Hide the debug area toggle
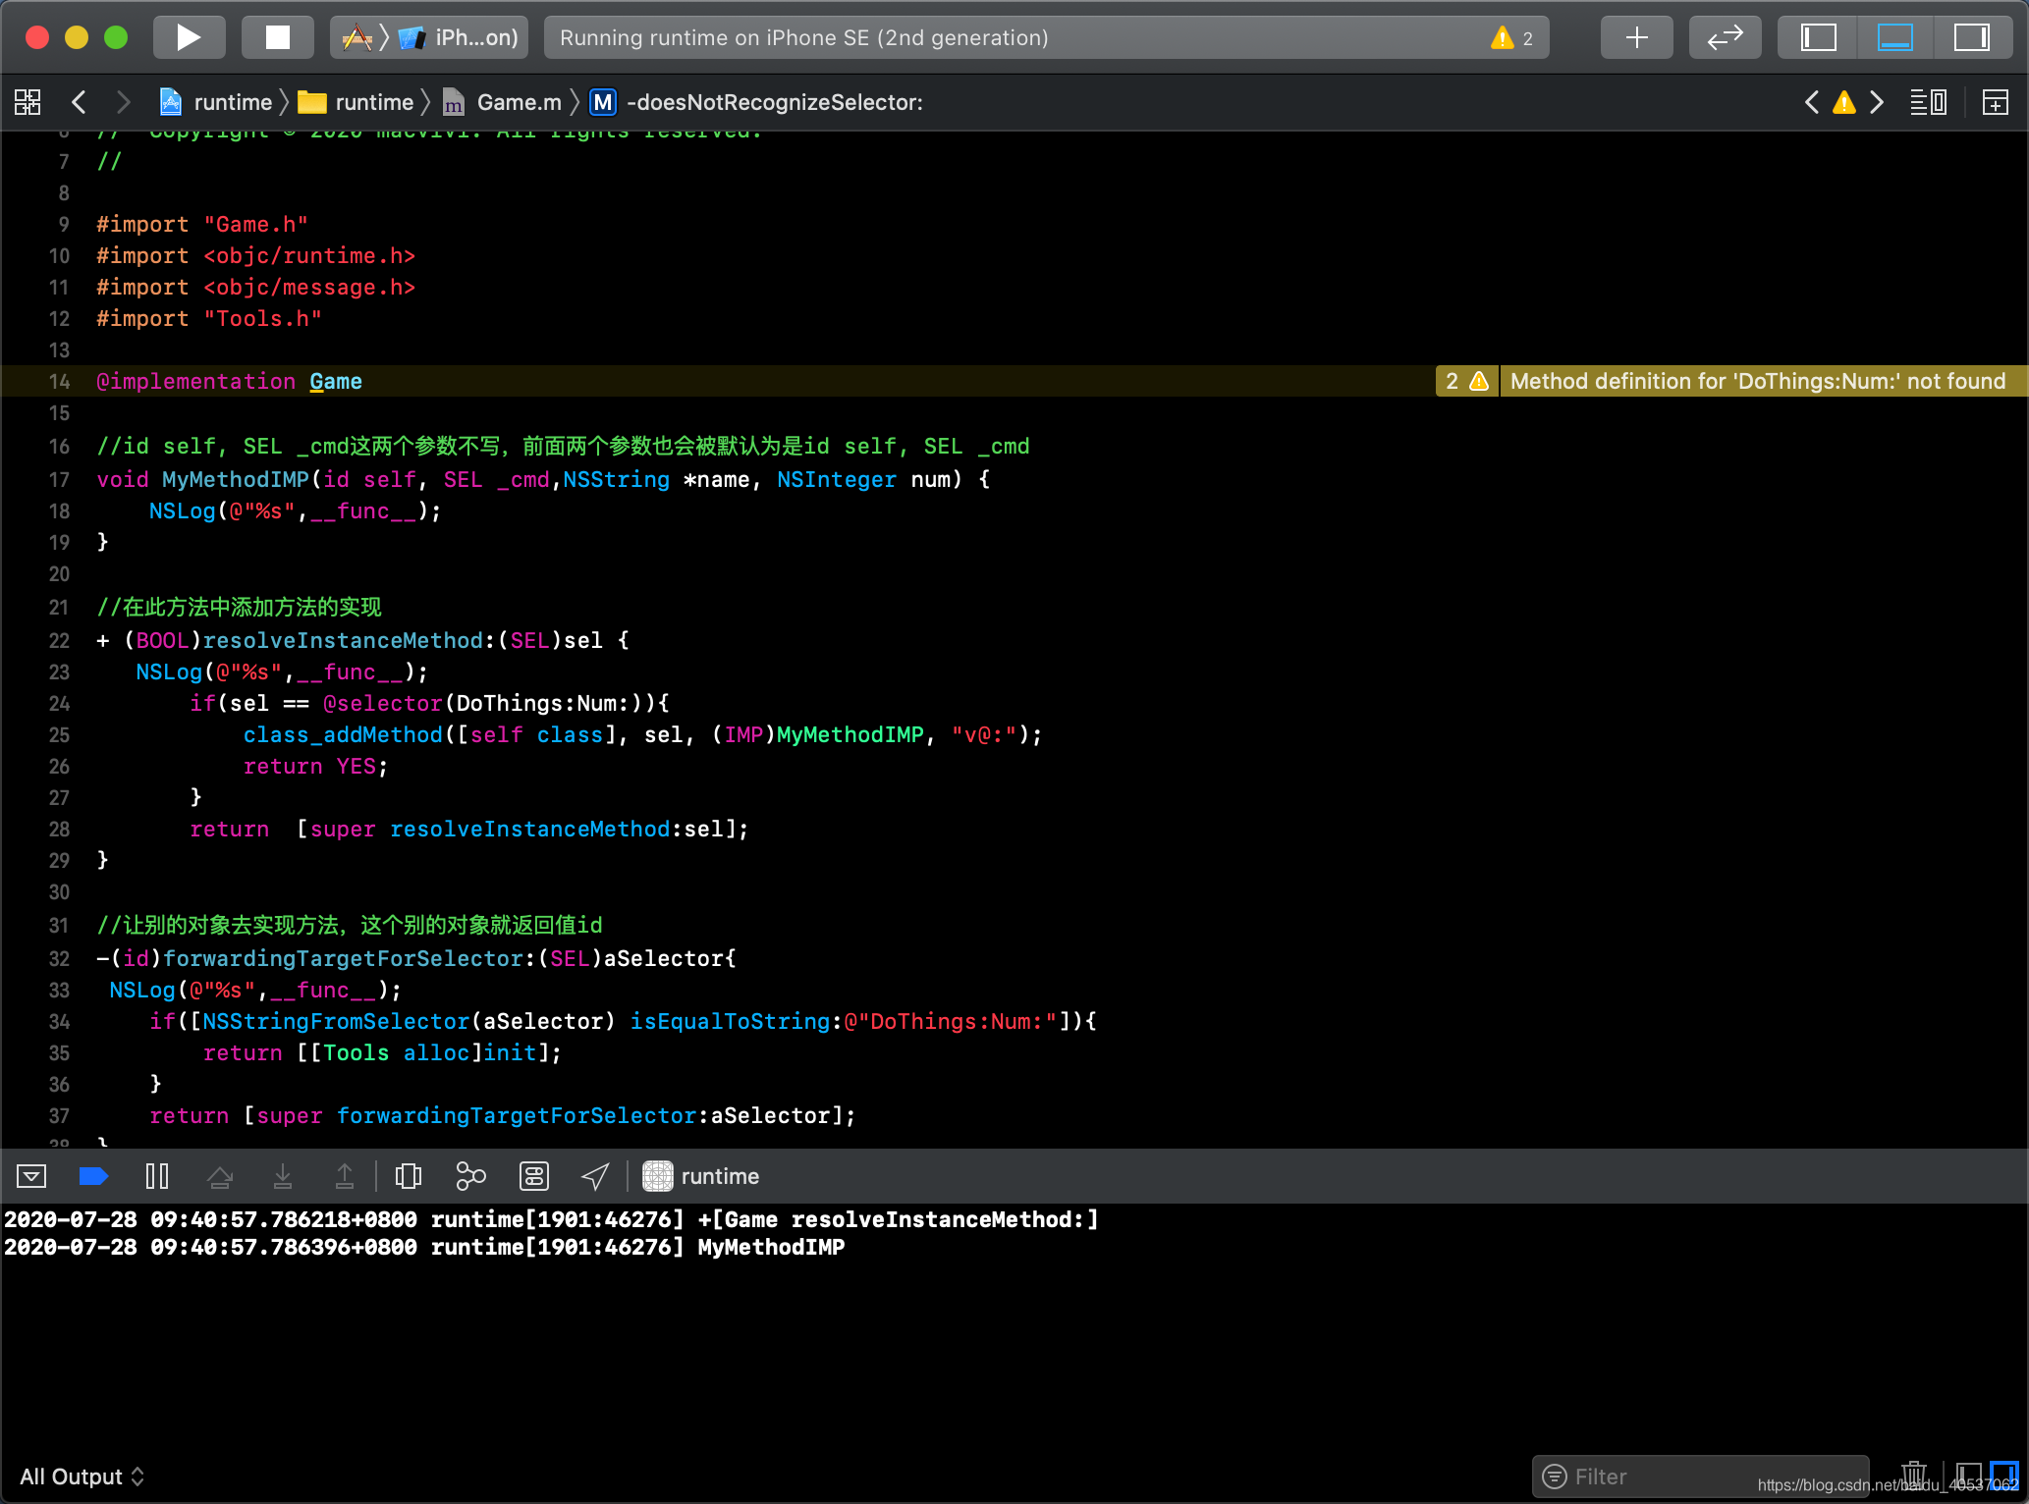The height and width of the screenshot is (1504, 2029). [x=31, y=1176]
